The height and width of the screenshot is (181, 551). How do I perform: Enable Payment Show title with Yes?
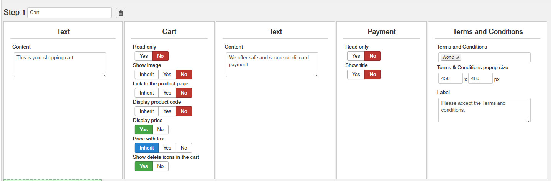(356, 75)
